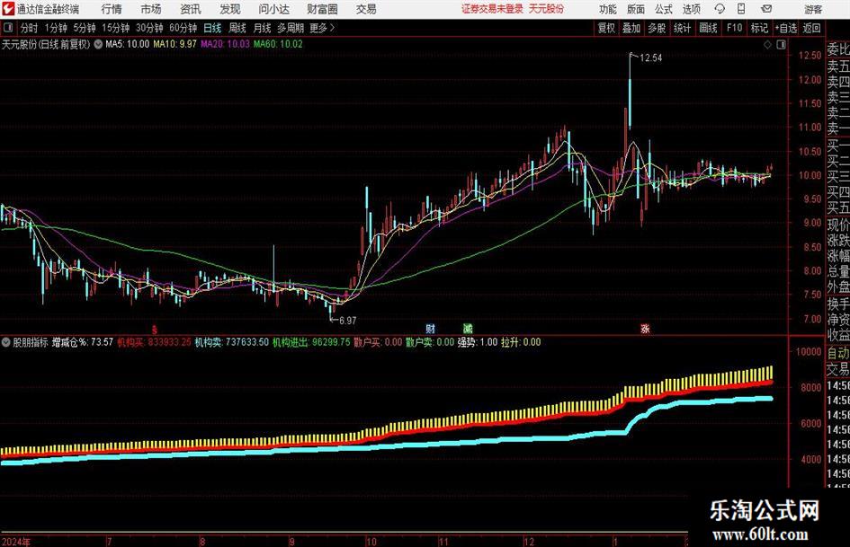Open the 公式 menu
Image resolution: width=850 pixels, height=547 pixels.
pyautogui.click(x=664, y=9)
